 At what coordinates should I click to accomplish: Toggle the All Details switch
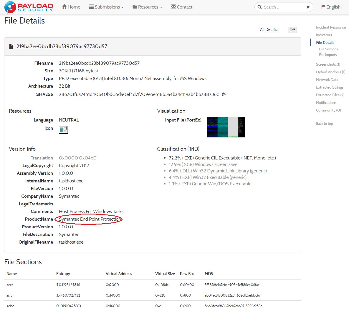[x=288, y=30]
